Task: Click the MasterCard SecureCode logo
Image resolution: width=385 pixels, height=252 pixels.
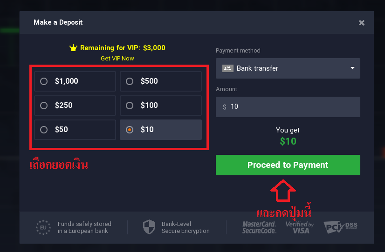Action: tap(259, 227)
